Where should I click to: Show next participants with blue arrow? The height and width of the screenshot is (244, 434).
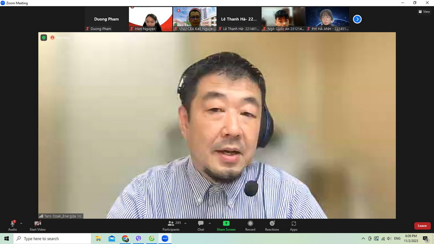pyautogui.click(x=357, y=19)
